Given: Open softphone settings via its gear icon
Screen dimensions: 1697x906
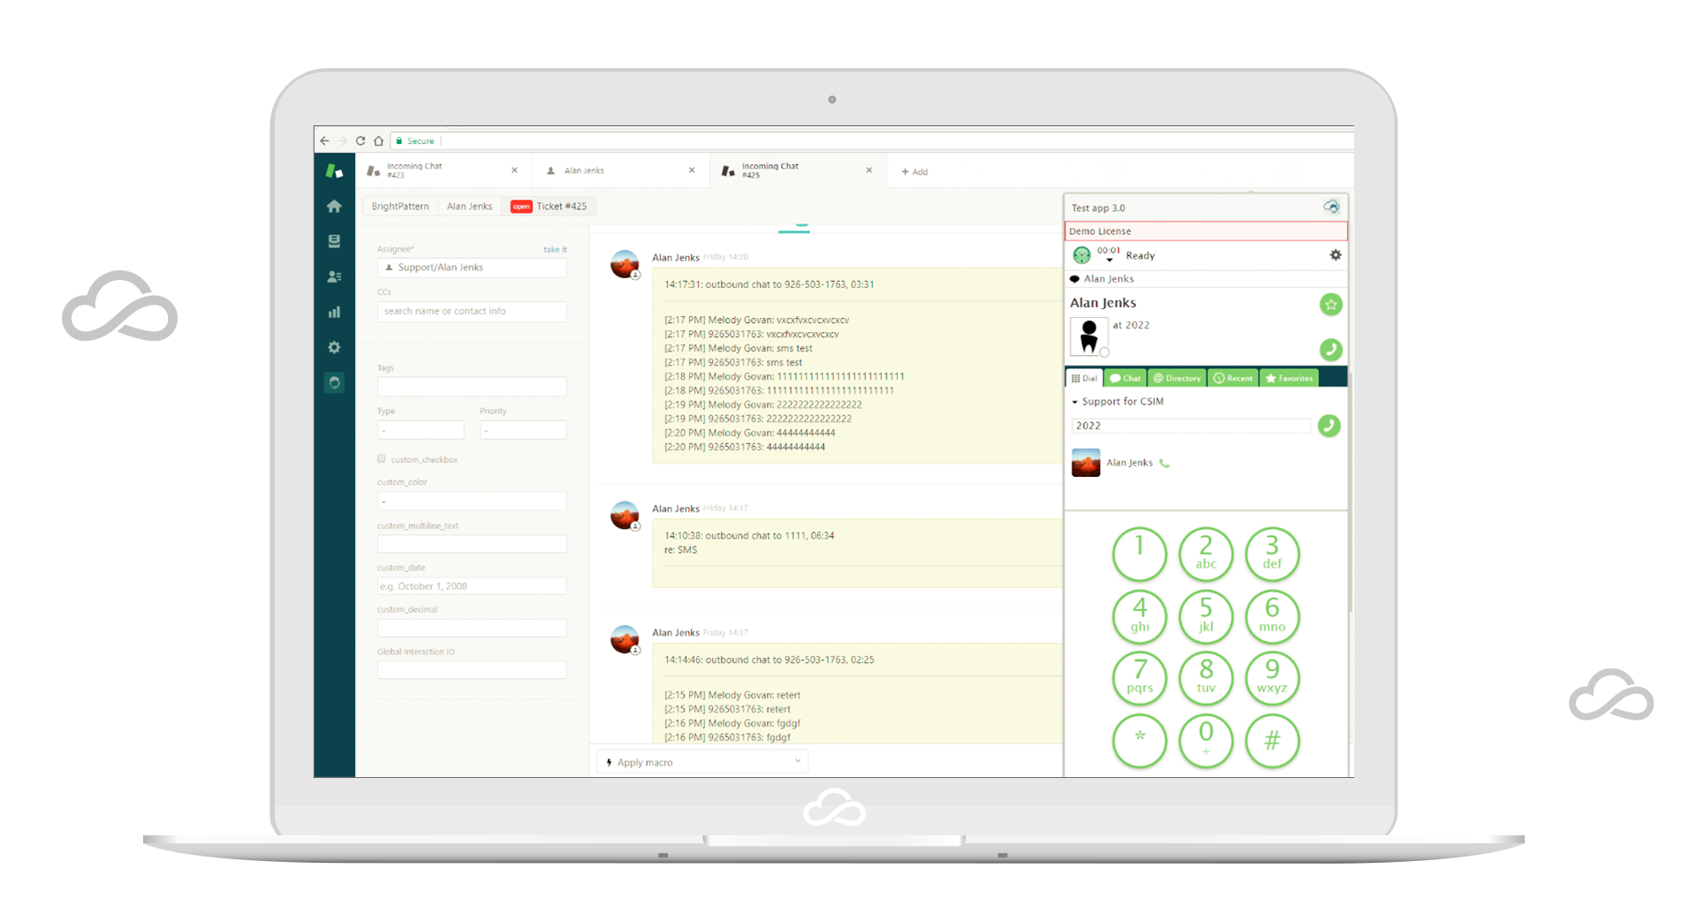Looking at the screenshot, I should point(1336,255).
